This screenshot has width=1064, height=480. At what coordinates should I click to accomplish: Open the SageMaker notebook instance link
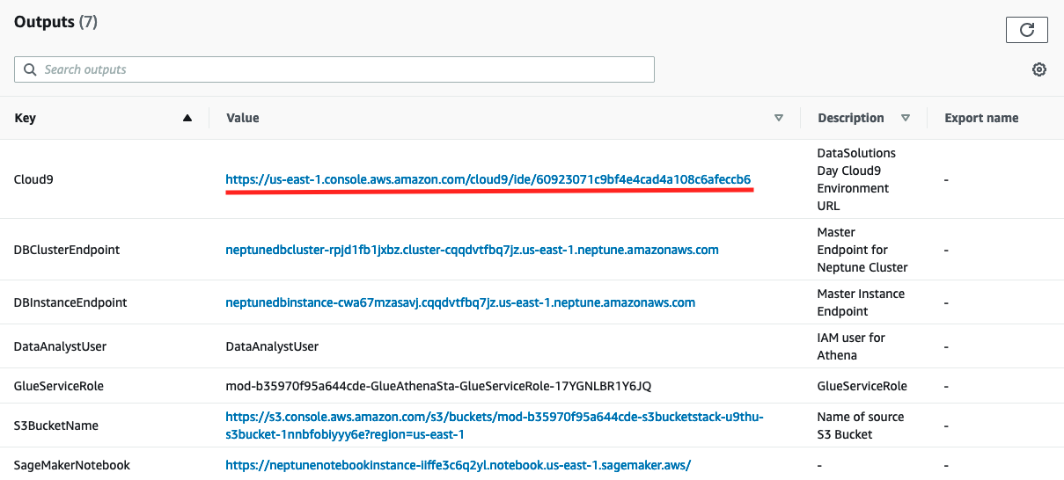[458, 465]
